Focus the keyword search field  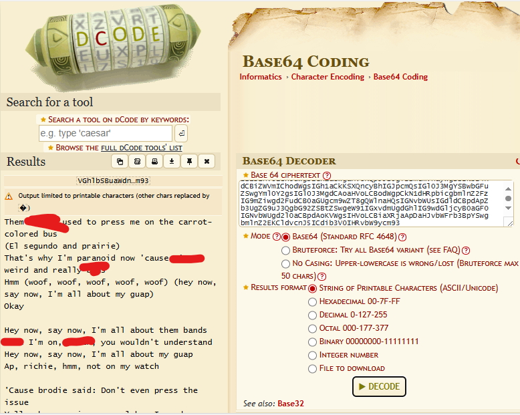point(106,133)
